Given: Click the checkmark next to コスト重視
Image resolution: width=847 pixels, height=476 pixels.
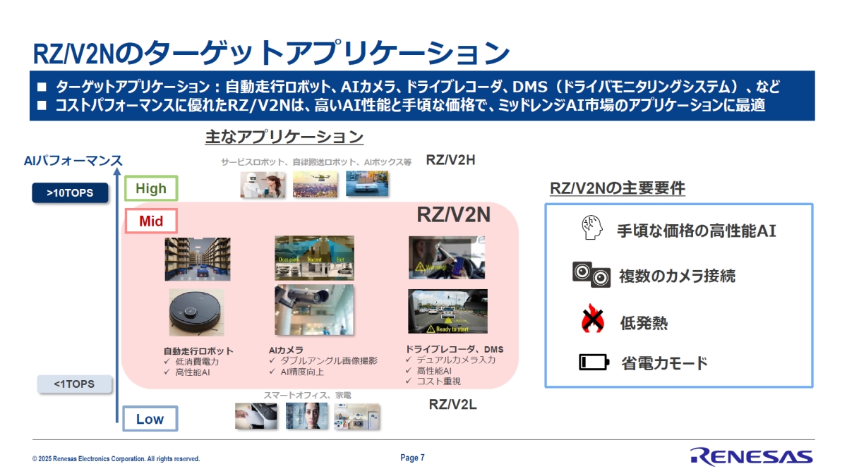Looking at the screenshot, I should 409,382.
